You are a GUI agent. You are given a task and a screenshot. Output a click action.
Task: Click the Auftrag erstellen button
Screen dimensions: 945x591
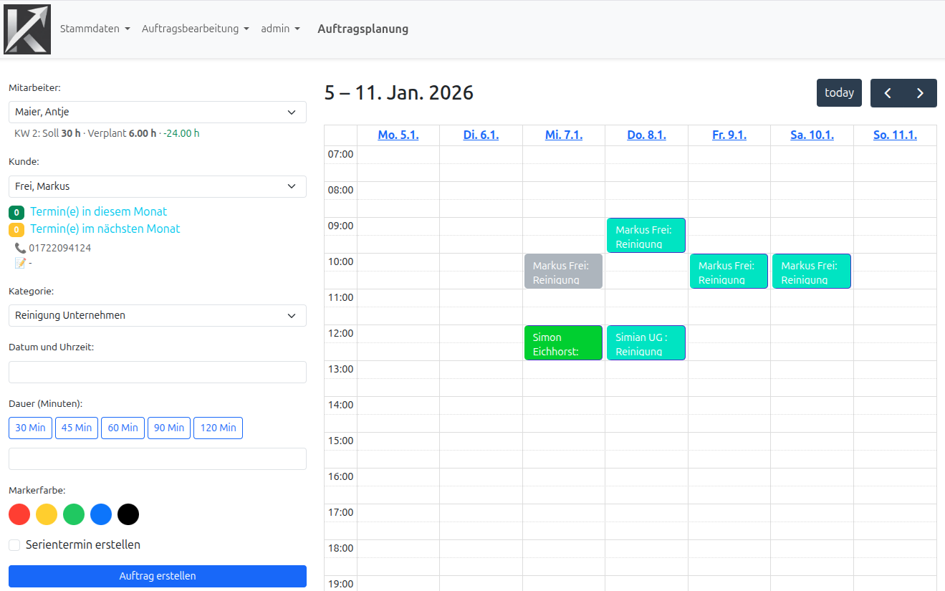coord(157,576)
